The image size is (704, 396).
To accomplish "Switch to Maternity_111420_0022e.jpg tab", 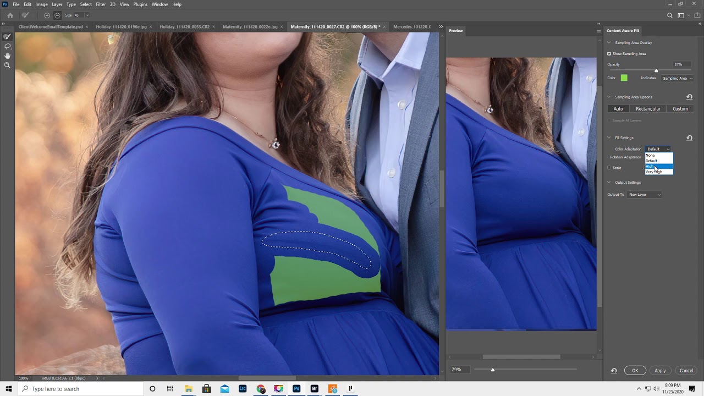I will [250, 26].
